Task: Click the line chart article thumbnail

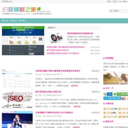Action: tap(17, 79)
